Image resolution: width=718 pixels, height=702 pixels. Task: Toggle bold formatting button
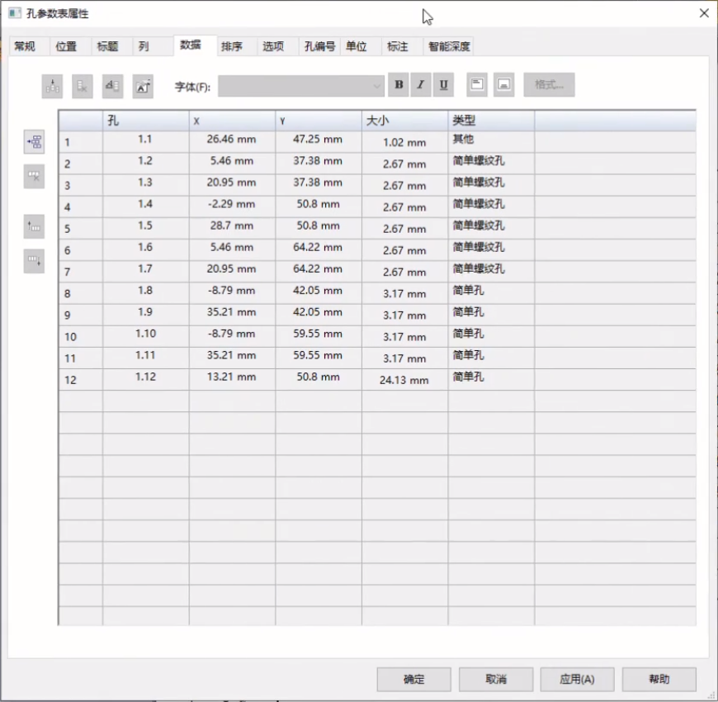[399, 85]
